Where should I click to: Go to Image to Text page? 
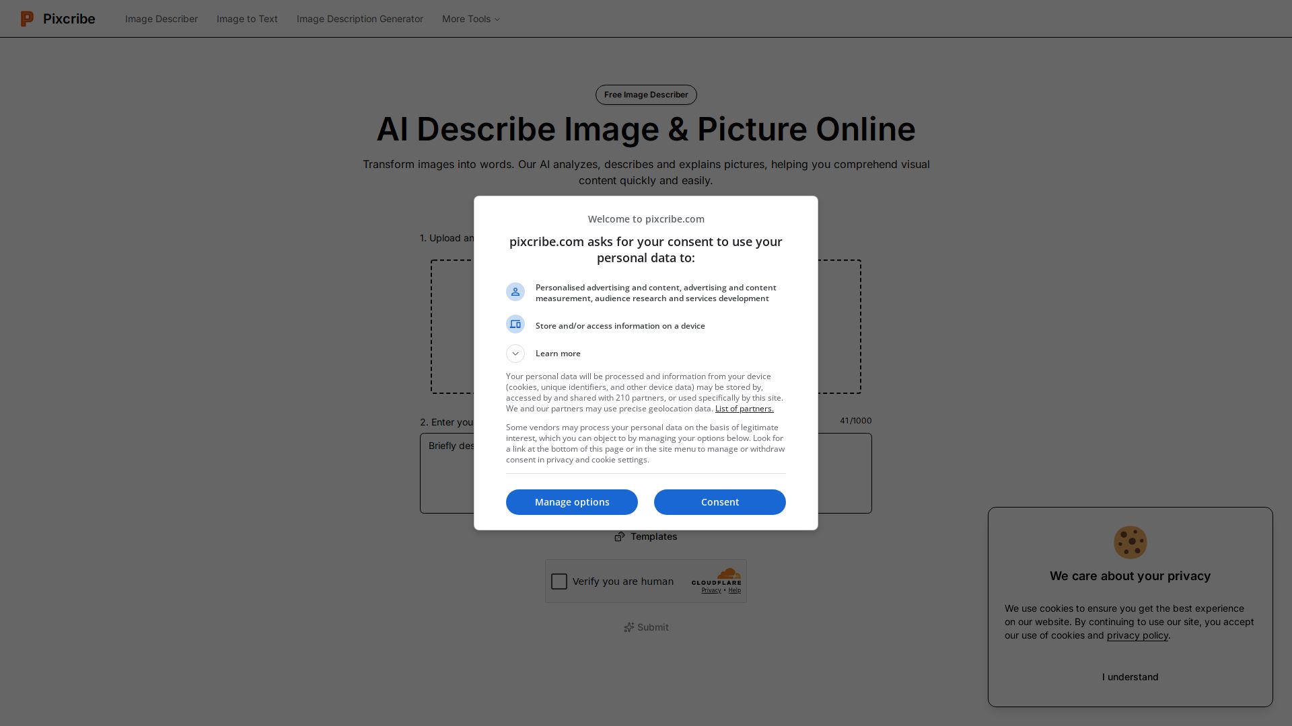[x=247, y=19]
